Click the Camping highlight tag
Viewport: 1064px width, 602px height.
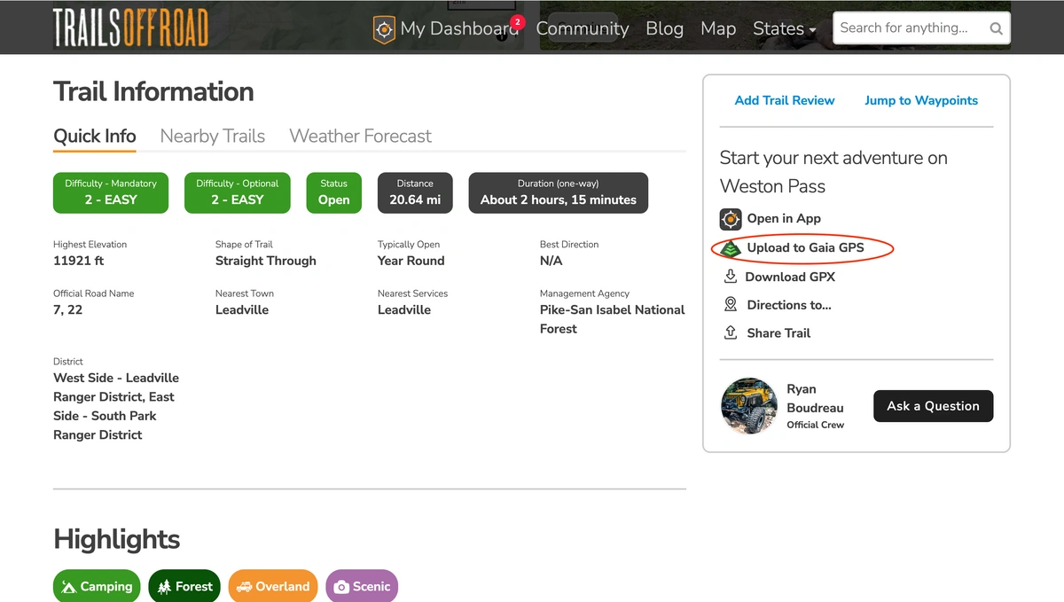(x=97, y=587)
